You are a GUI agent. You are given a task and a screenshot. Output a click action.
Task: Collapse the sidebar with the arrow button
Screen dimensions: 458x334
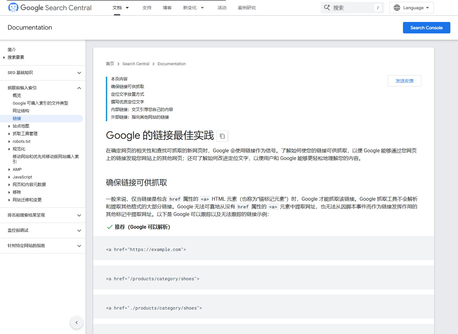pyautogui.click(x=77, y=323)
